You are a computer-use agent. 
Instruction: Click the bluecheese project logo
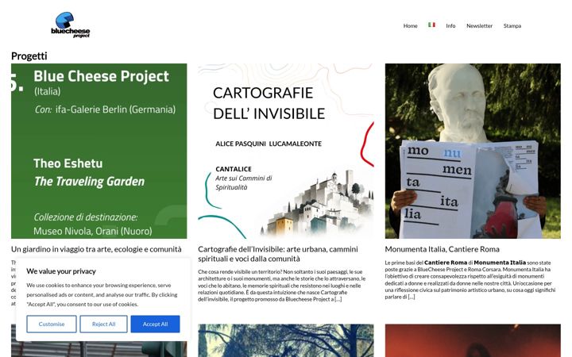click(x=71, y=25)
